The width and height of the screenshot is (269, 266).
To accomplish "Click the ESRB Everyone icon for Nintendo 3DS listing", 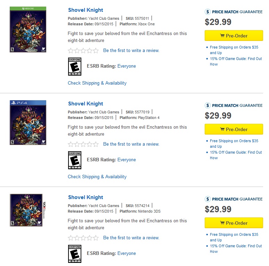I will [75, 254].
